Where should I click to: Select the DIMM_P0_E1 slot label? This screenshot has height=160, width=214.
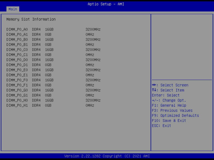point(17,75)
